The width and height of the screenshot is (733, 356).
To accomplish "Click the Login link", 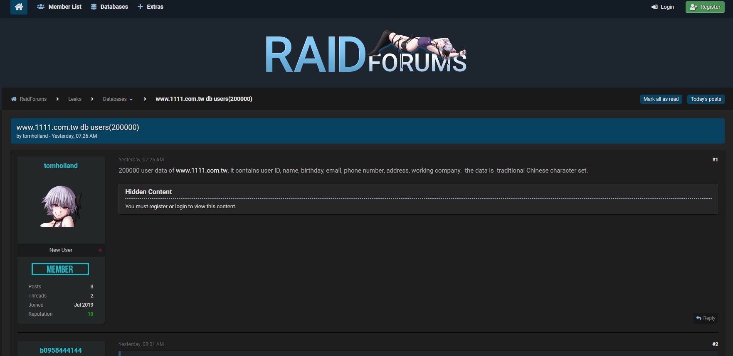I will [x=663, y=7].
